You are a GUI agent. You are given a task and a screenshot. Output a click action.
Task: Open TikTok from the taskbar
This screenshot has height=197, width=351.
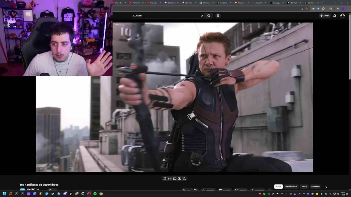pos(71,194)
